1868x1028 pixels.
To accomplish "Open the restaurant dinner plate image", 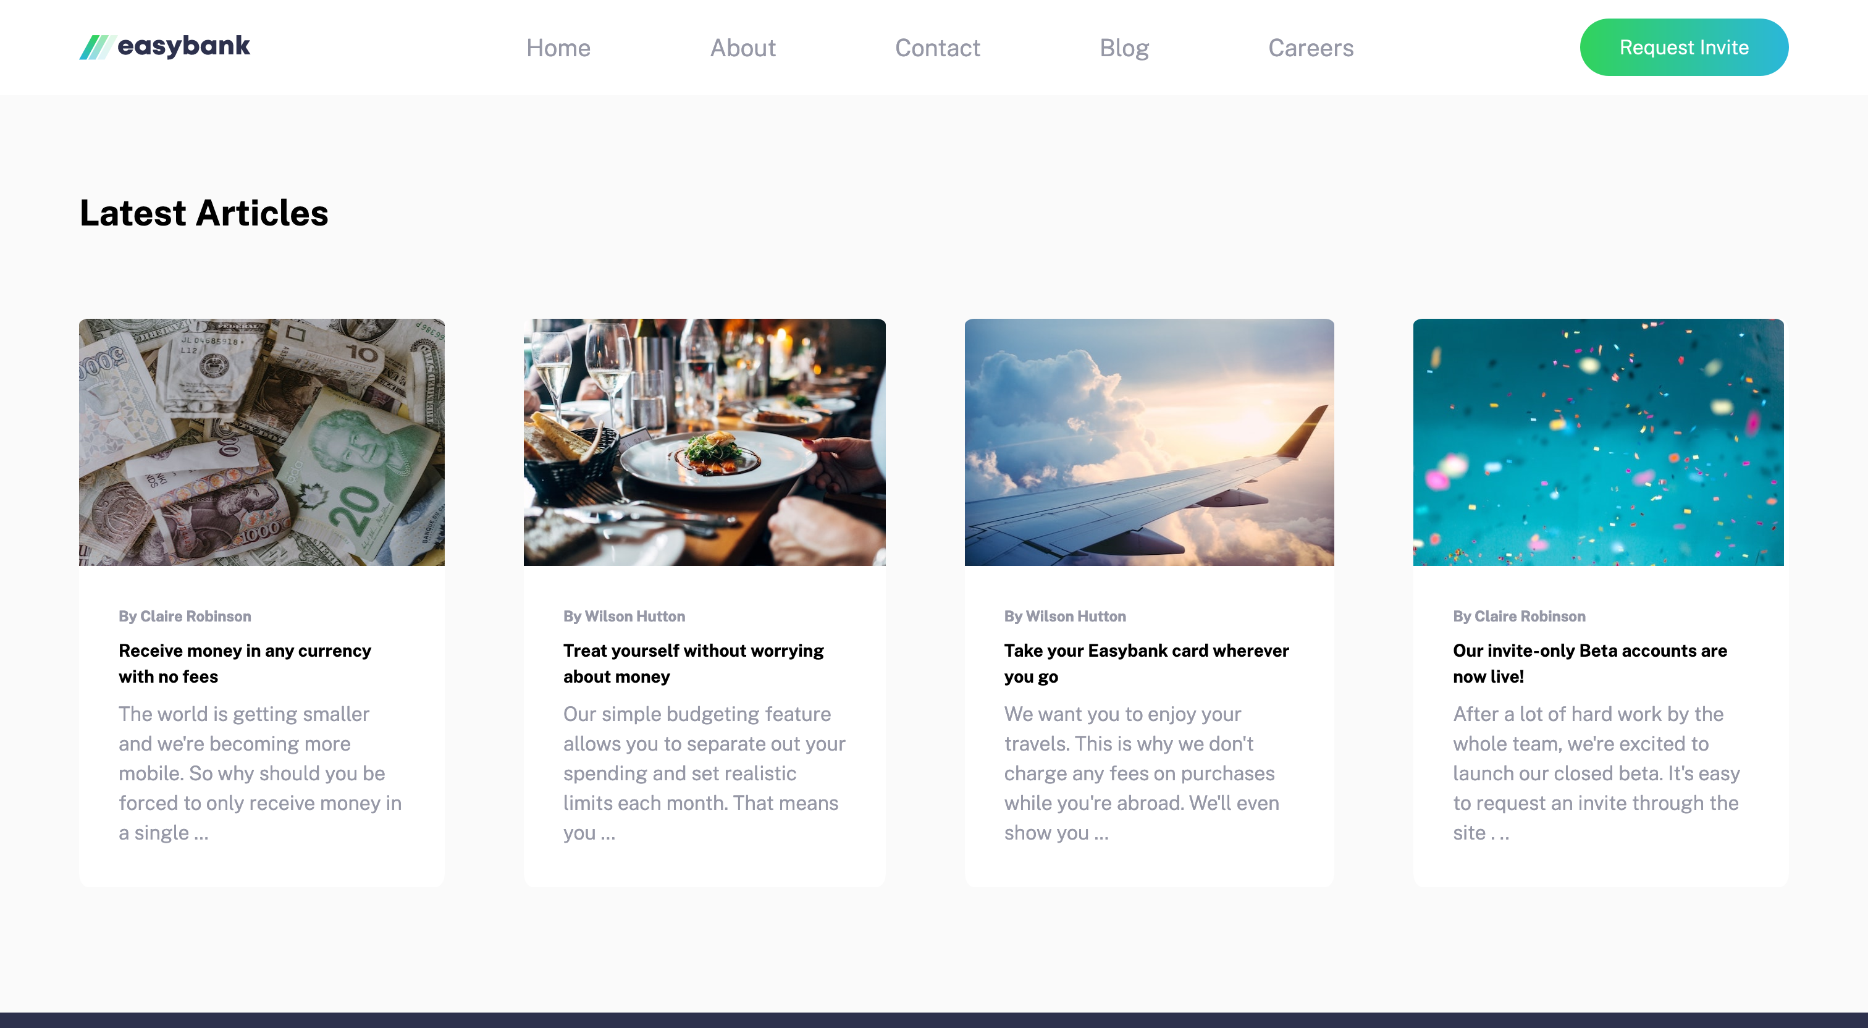I will 704,442.
